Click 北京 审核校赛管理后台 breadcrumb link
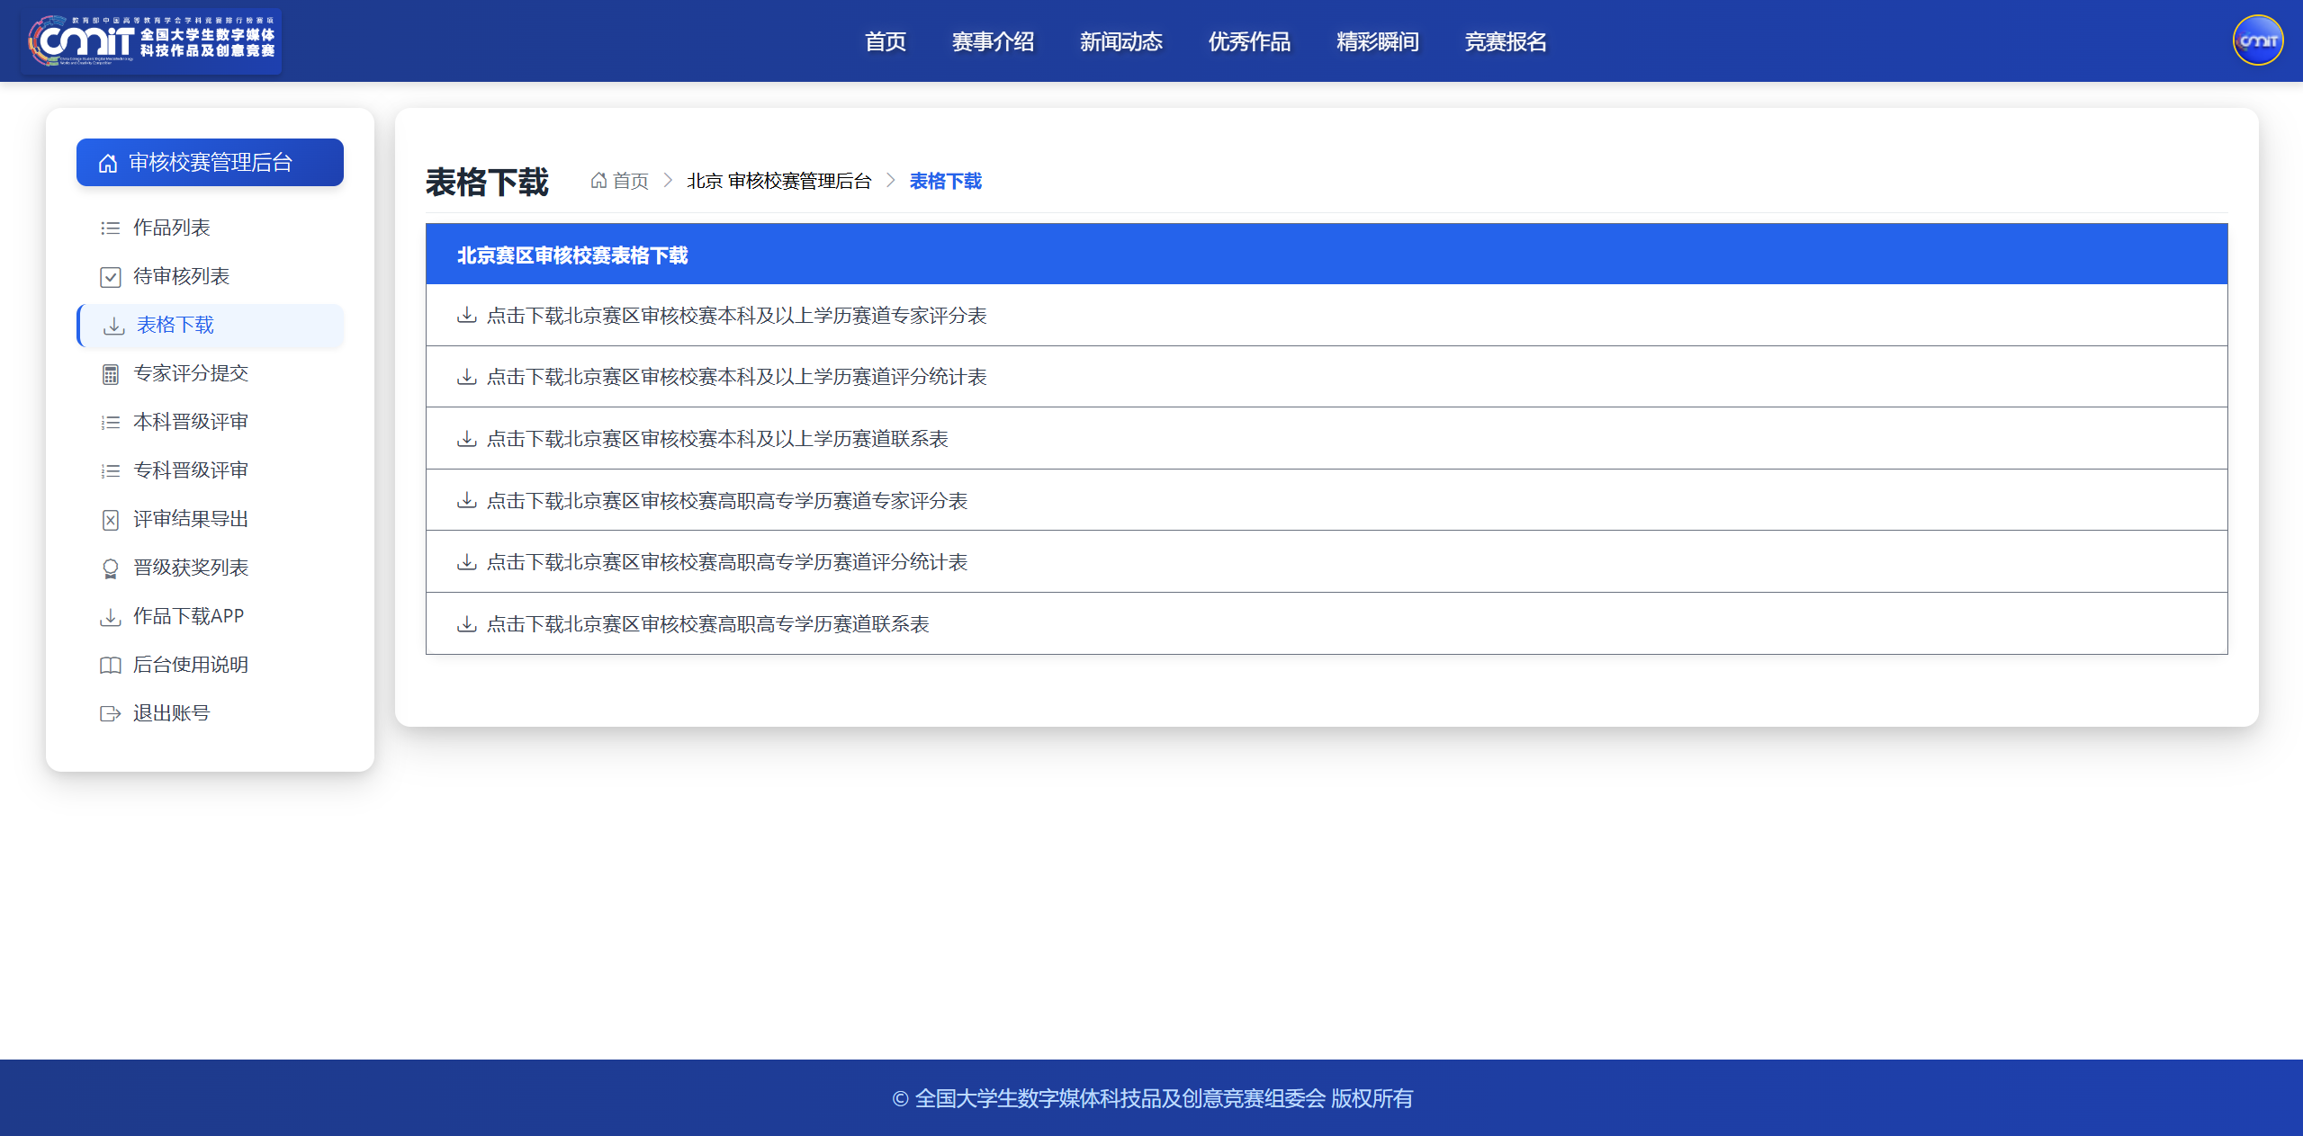Screen dimensions: 2303x1136 (x=779, y=181)
